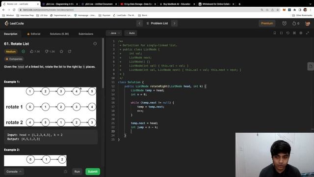Click the browser reload icon
The width and height of the screenshot is (314, 177).
click(14, 10)
